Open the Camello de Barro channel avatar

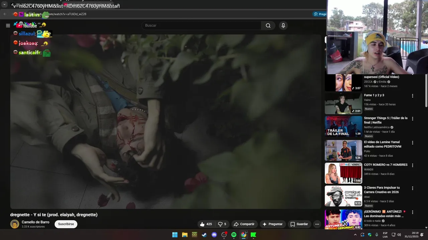tap(15, 224)
